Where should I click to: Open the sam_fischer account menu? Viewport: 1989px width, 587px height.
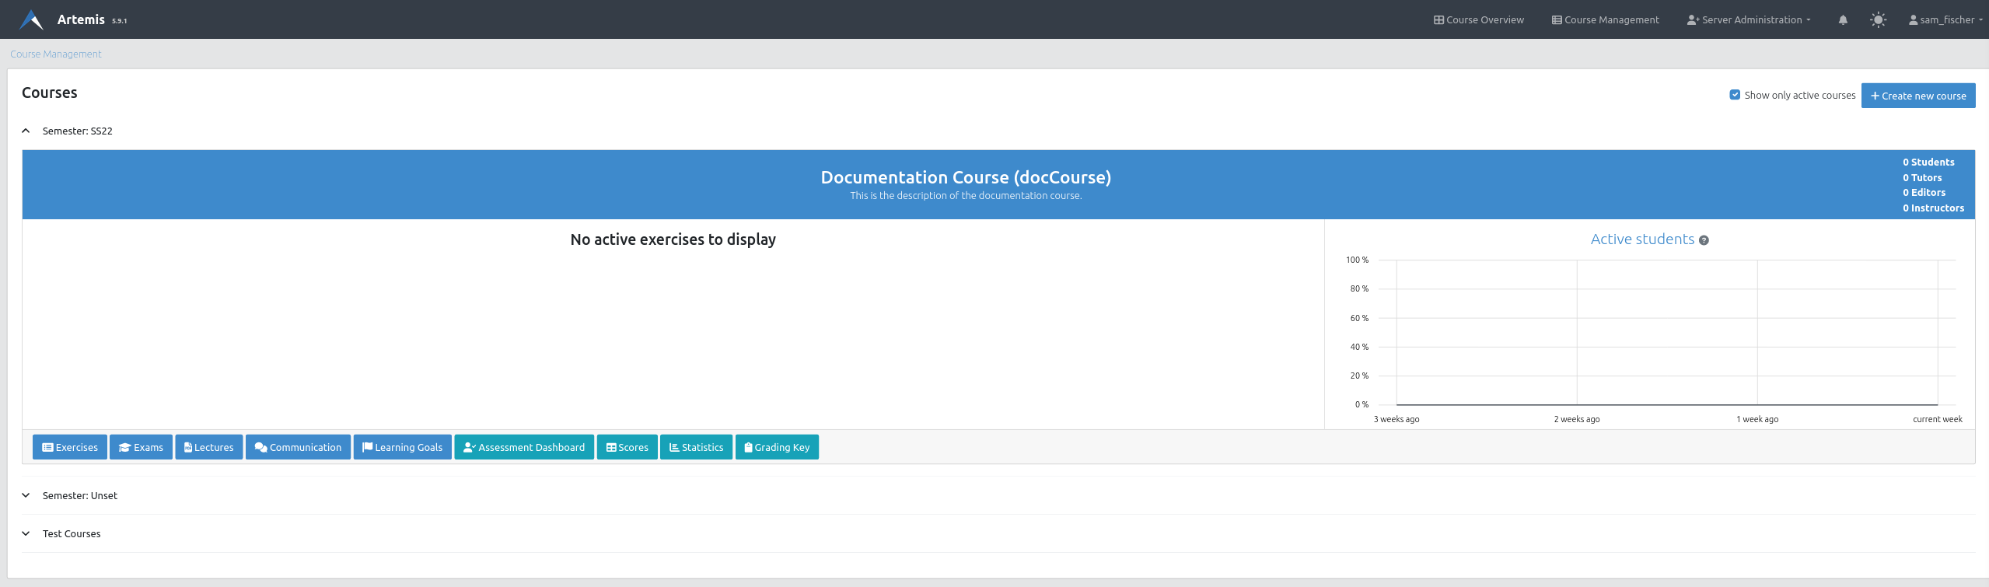pos(1945,20)
